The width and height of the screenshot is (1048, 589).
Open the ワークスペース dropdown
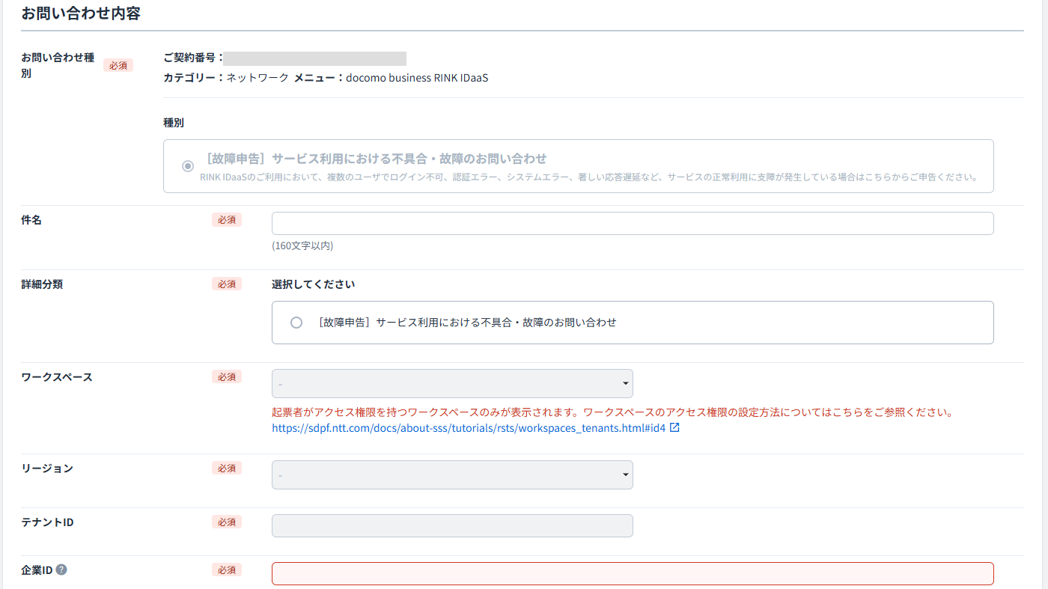452,383
